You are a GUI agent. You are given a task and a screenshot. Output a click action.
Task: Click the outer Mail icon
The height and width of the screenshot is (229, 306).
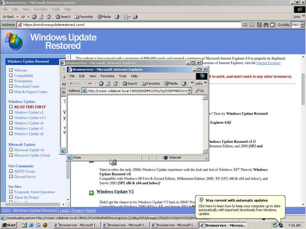click(x=126, y=17)
